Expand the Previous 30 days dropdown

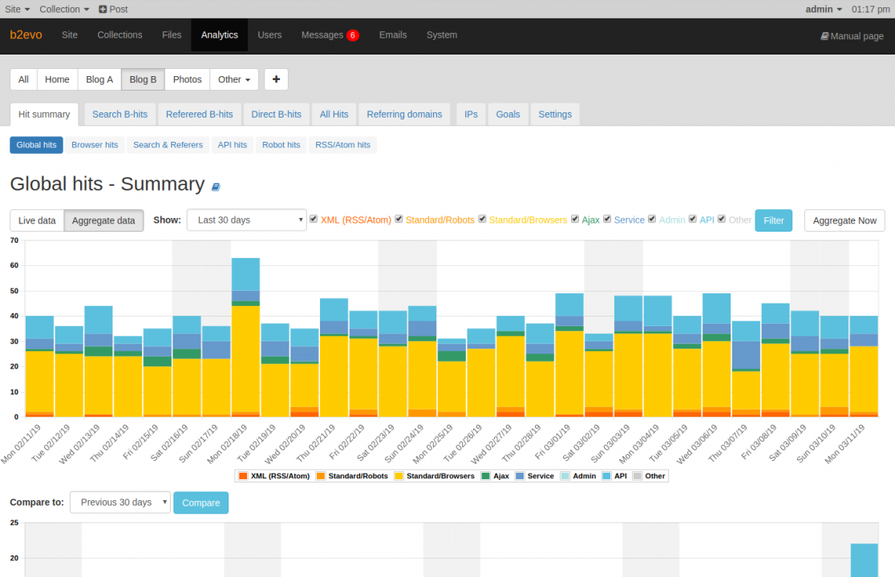pos(120,502)
